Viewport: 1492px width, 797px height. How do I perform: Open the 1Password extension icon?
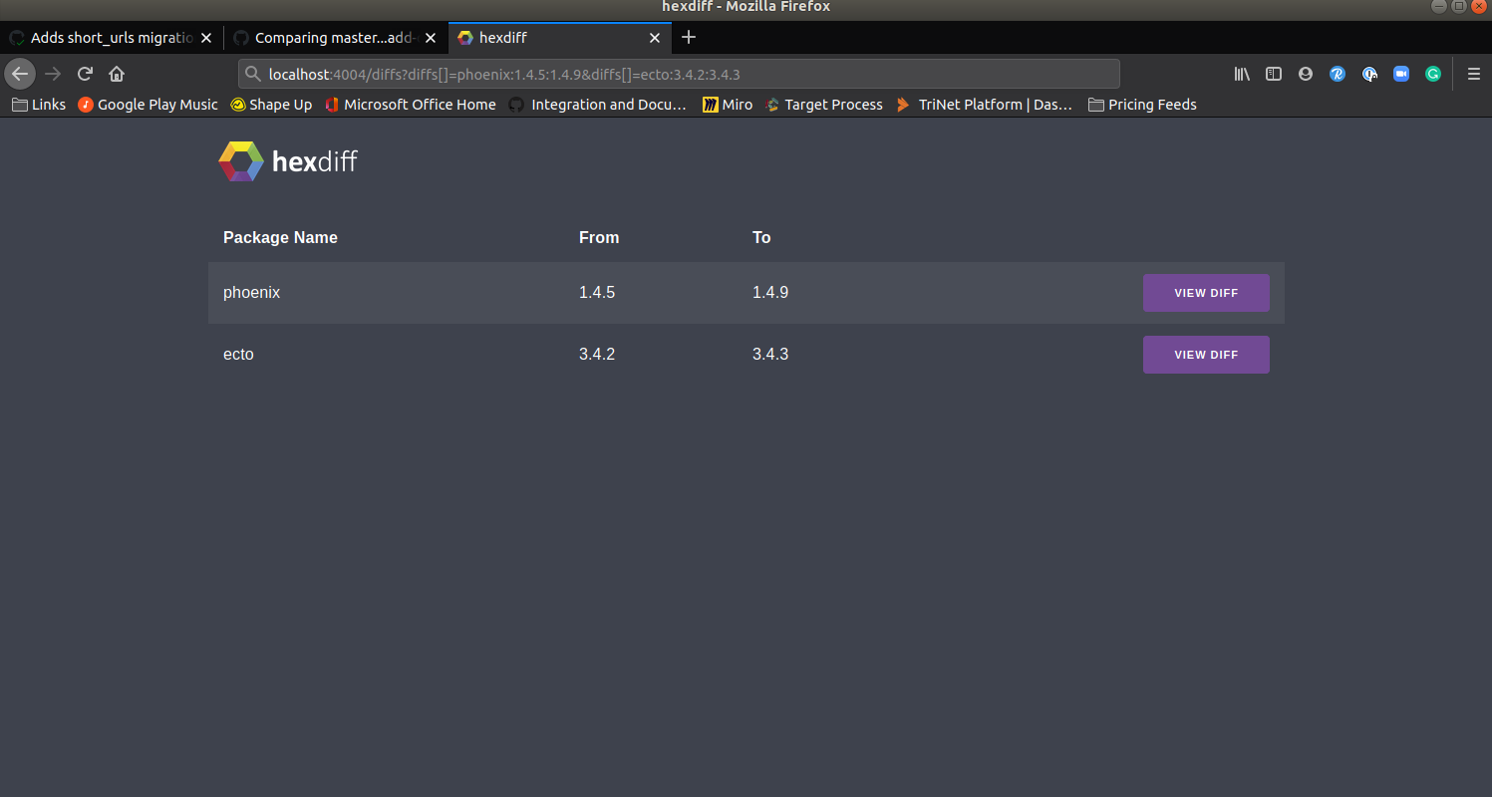[x=1369, y=74]
